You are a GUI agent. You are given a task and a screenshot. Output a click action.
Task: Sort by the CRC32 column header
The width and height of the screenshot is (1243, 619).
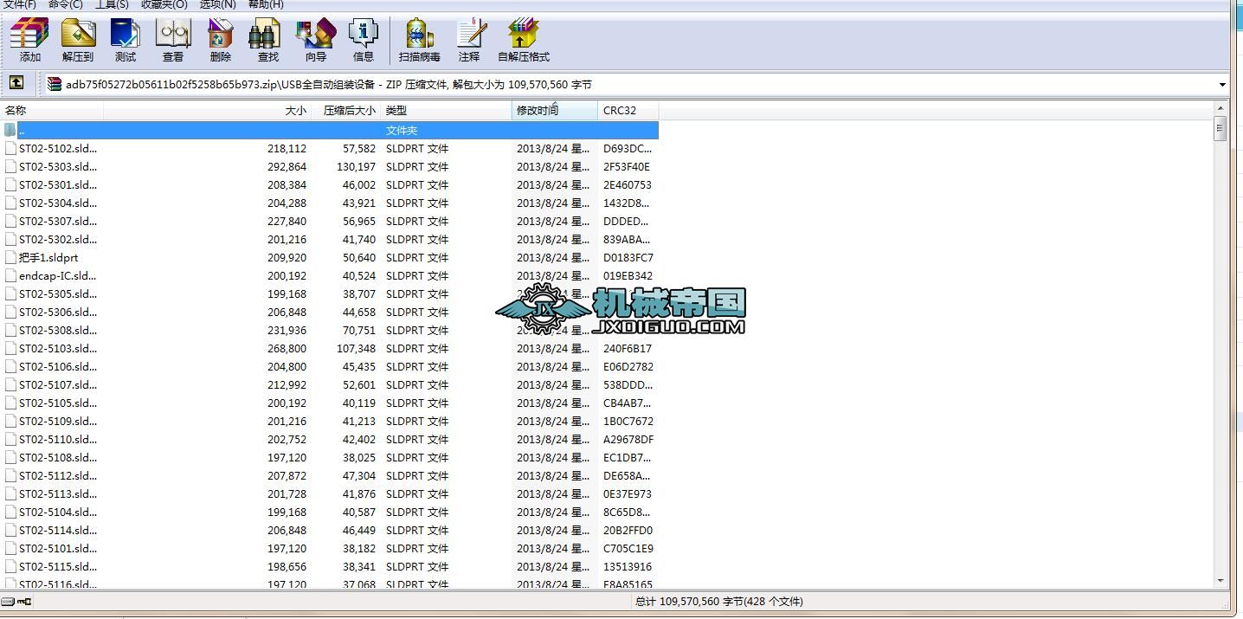click(628, 110)
